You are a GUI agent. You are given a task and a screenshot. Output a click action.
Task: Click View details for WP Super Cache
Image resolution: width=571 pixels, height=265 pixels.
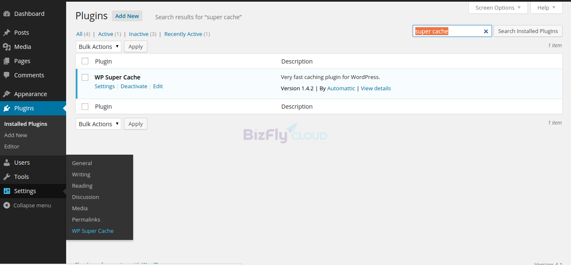(x=376, y=88)
